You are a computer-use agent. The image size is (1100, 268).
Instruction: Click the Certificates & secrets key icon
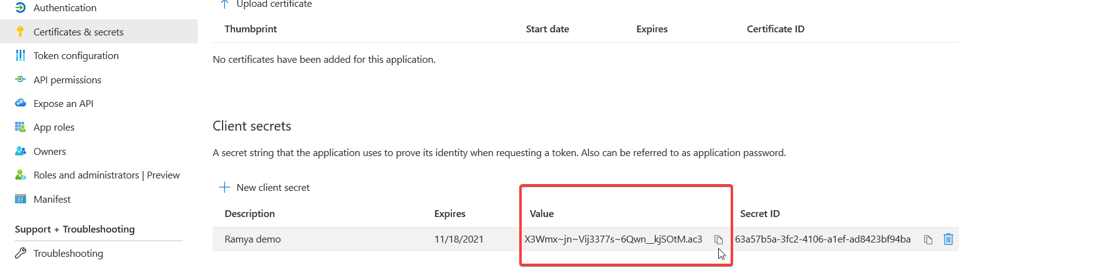pyautogui.click(x=21, y=32)
